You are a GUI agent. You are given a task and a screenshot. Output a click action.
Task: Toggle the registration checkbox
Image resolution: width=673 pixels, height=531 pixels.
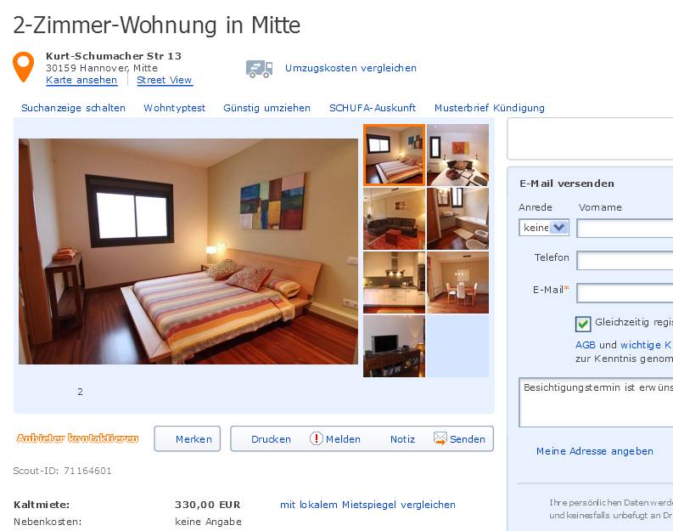(x=582, y=324)
